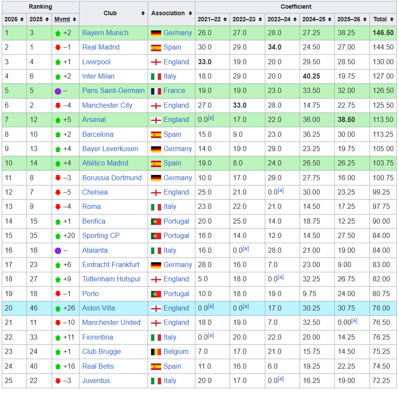Open the Porto club link

point(90,294)
